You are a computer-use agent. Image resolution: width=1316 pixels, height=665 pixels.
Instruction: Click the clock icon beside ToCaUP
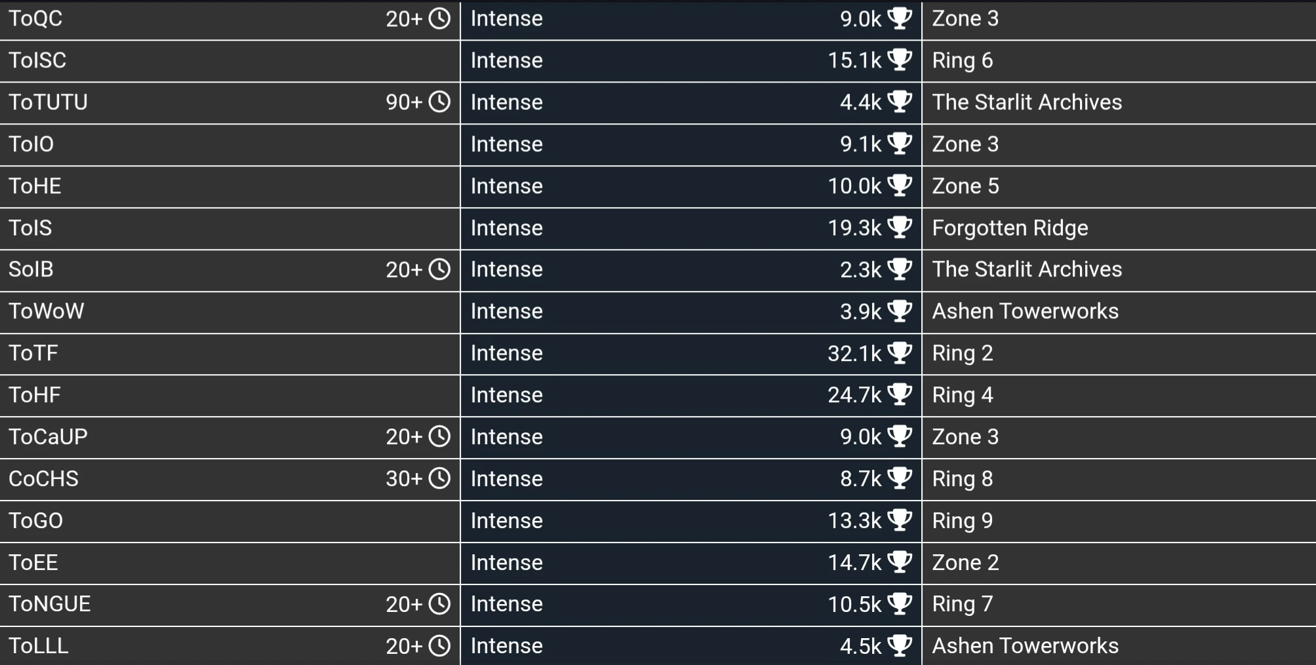click(x=439, y=437)
